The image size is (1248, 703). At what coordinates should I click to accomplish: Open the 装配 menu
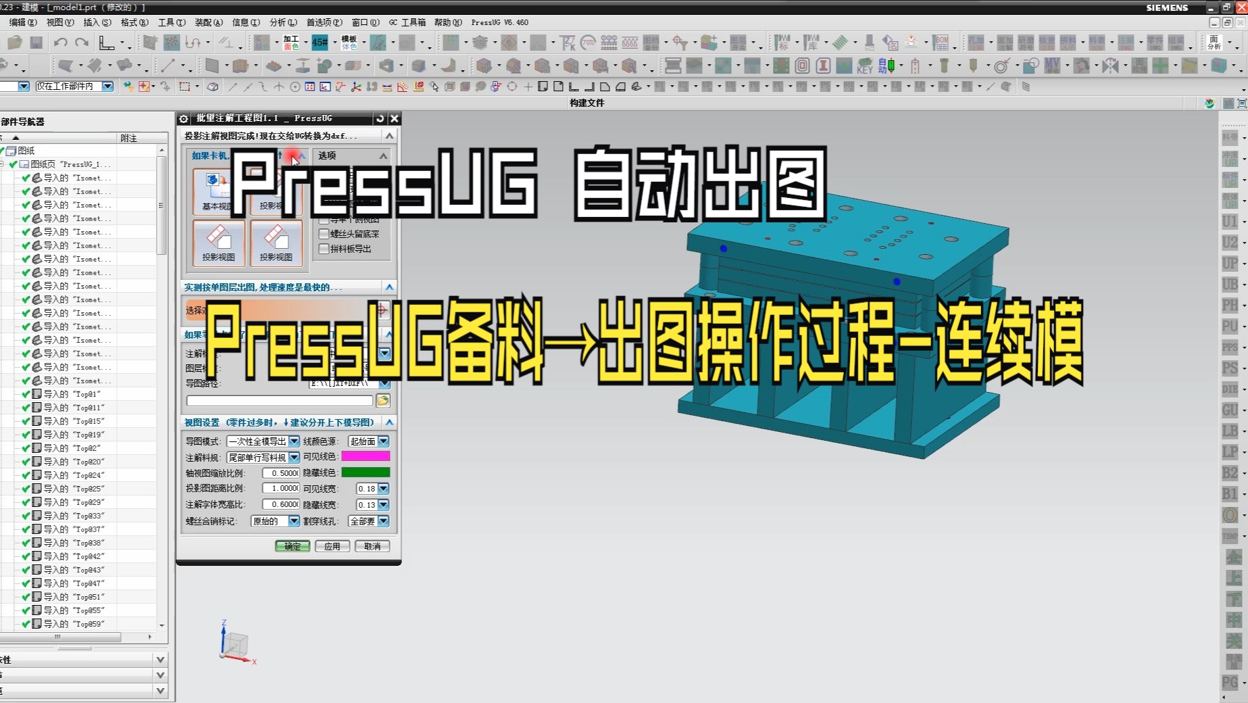tap(209, 22)
